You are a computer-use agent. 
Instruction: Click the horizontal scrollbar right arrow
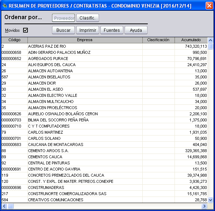coord(204,206)
